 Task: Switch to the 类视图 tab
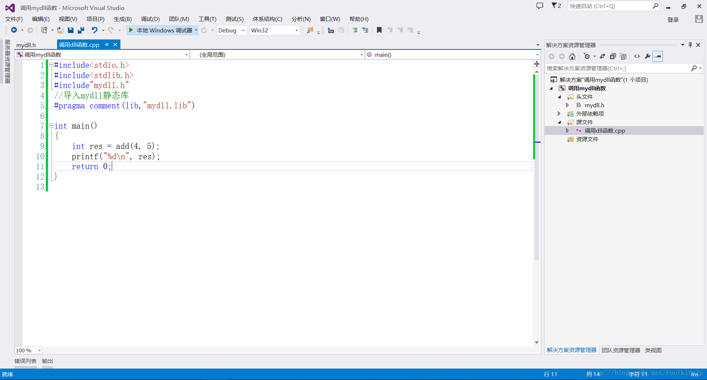(653, 350)
